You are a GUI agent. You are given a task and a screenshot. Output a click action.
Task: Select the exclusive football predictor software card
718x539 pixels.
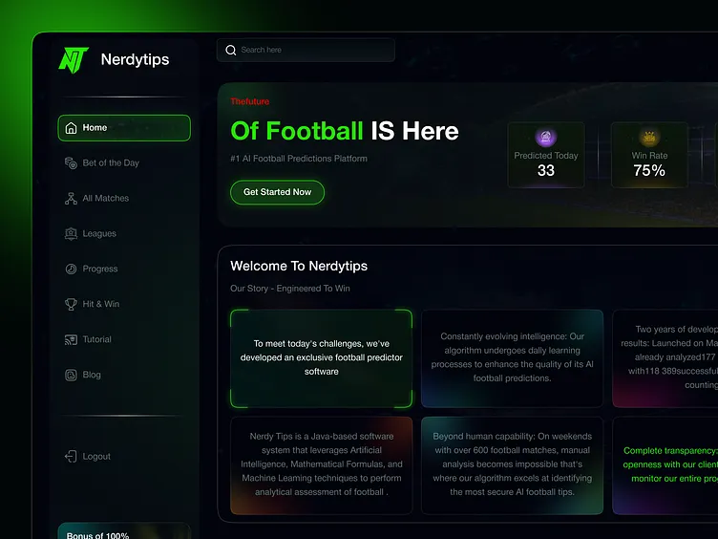tap(322, 358)
